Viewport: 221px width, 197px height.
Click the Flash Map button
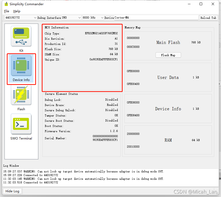[168, 55]
